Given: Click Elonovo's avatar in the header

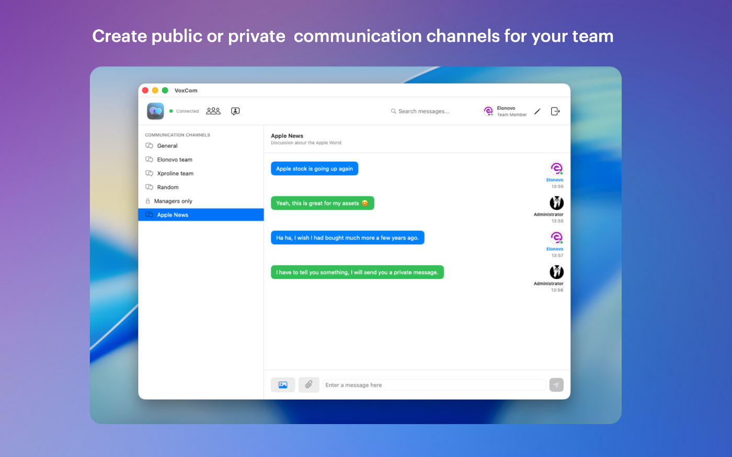Looking at the screenshot, I should tap(488, 111).
